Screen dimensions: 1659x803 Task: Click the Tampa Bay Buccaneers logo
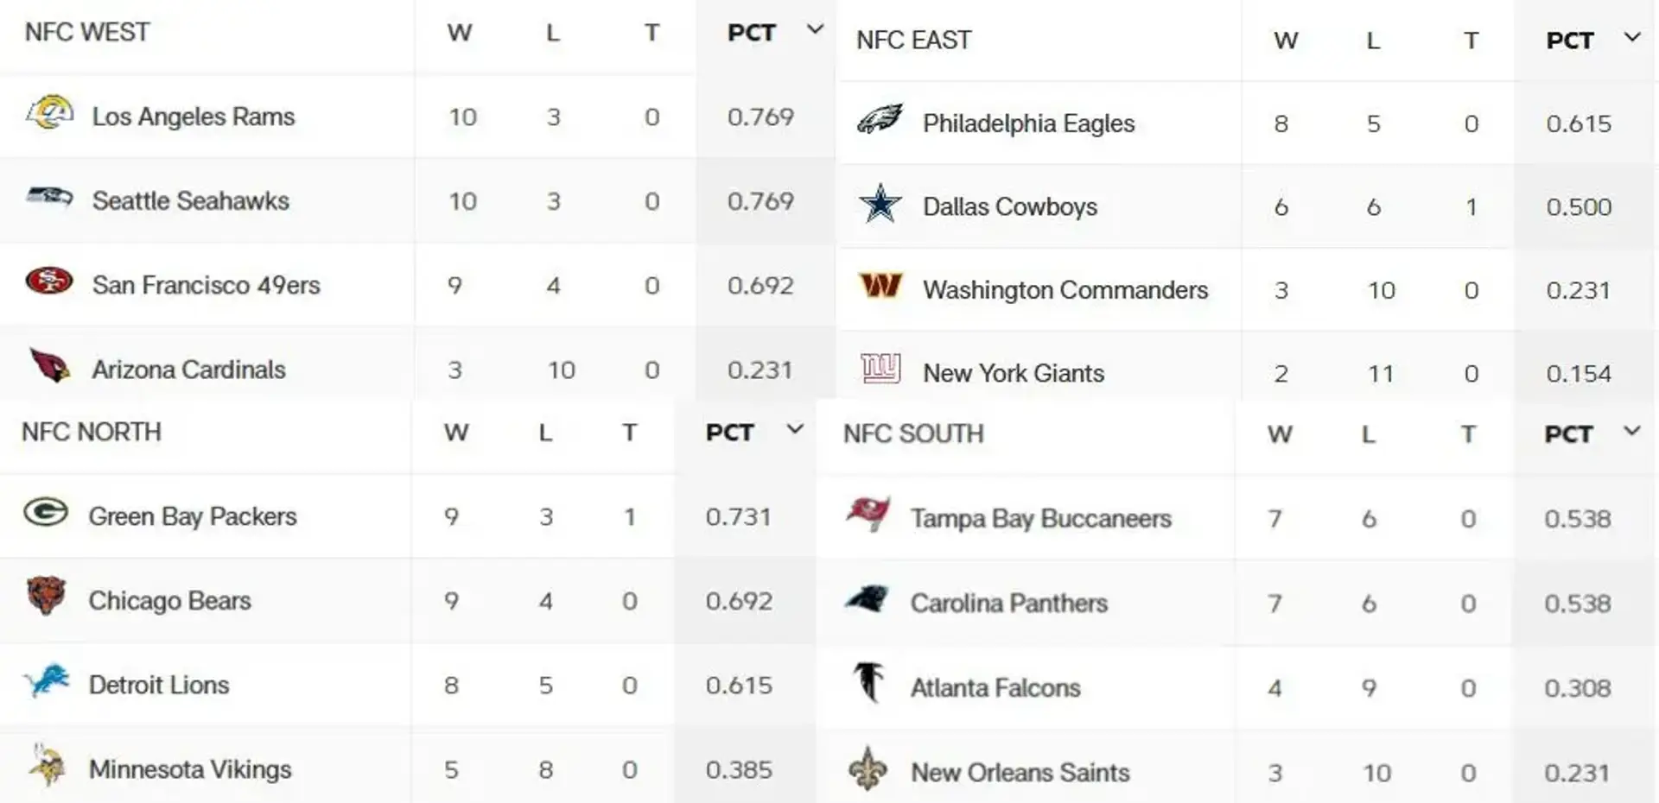pos(868,514)
